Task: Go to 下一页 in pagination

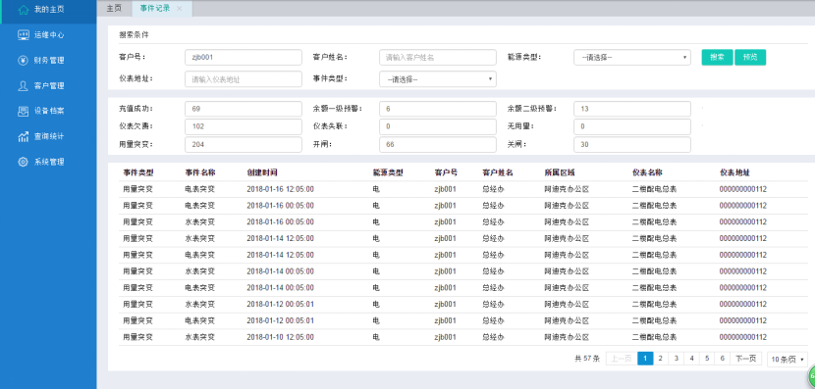Action: click(x=746, y=359)
